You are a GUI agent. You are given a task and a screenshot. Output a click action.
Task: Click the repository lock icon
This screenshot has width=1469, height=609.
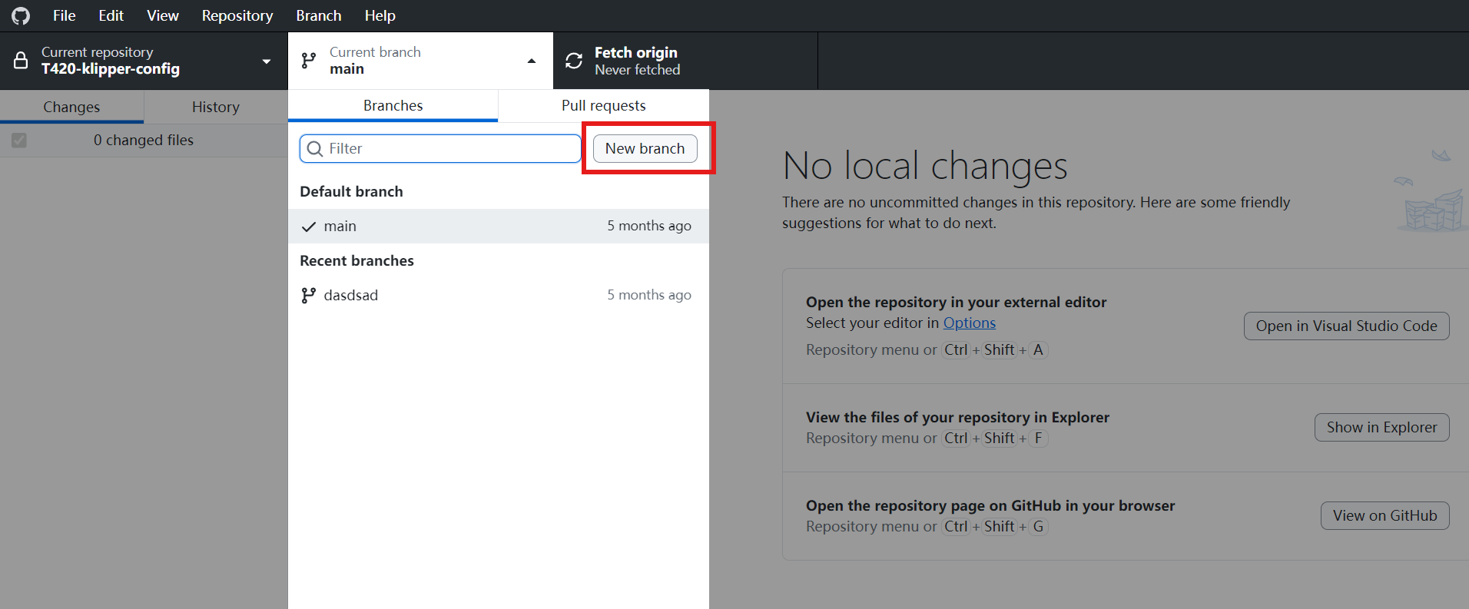tap(21, 61)
